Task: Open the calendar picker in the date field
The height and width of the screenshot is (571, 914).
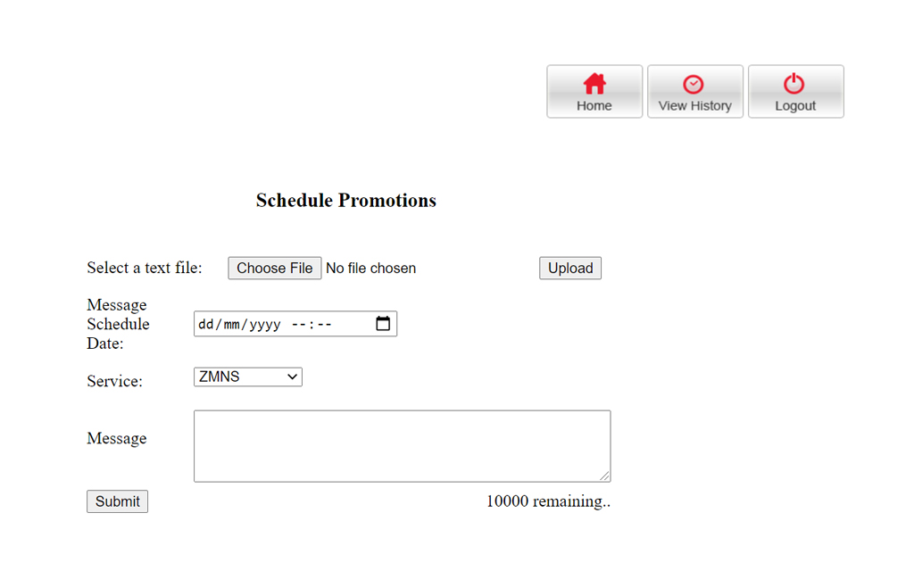Action: click(x=383, y=324)
